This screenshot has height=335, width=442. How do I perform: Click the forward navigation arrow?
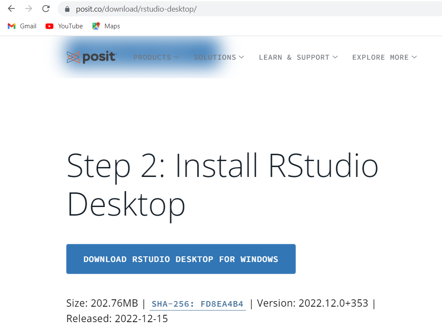[28, 8]
